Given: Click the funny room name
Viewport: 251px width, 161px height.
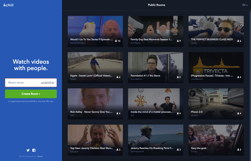Looking at the screenshot, I should click(x=194, y=152).
